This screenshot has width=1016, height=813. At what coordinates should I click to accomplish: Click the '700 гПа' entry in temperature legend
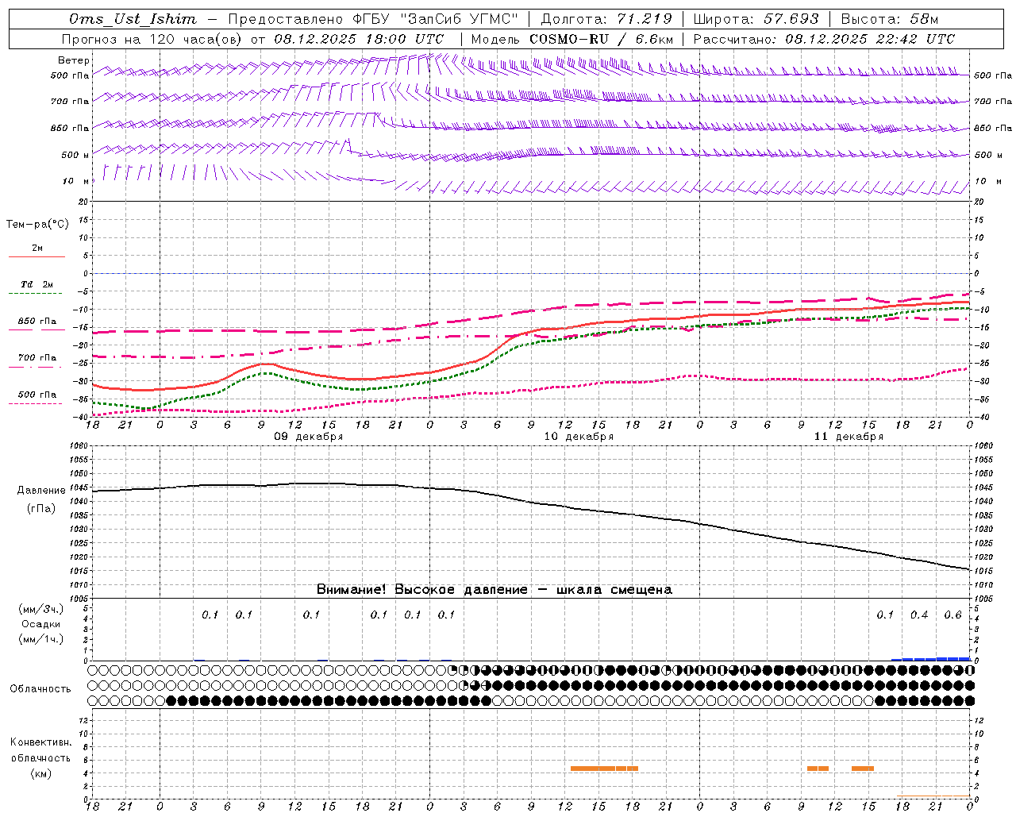coord(37,357)
